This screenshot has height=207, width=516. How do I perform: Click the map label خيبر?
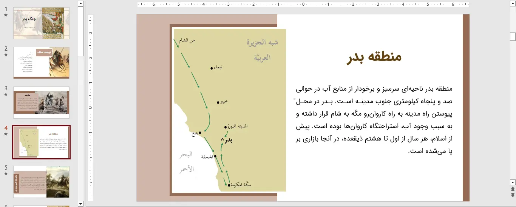point(224,101)
